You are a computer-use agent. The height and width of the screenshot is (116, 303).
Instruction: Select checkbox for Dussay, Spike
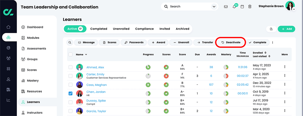(x=70, y=102)
